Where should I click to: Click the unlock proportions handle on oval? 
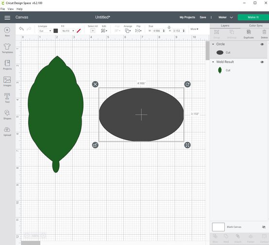click(x=95, y=145)
